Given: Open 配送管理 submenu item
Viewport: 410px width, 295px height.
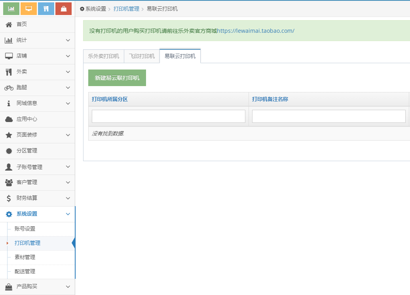Looking at the screenshot, I should tap(25, 272).
